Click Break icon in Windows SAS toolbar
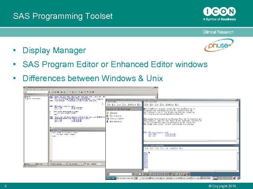 click(x=90, y=92)
